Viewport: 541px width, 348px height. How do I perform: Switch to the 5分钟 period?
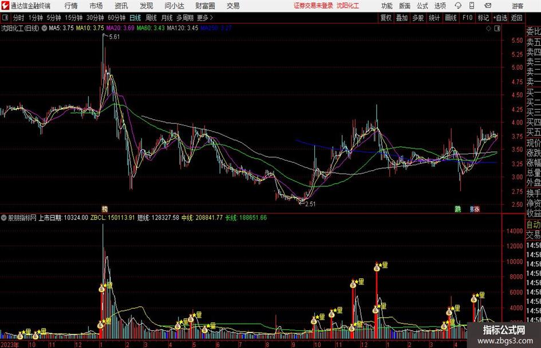click(54, 18)
